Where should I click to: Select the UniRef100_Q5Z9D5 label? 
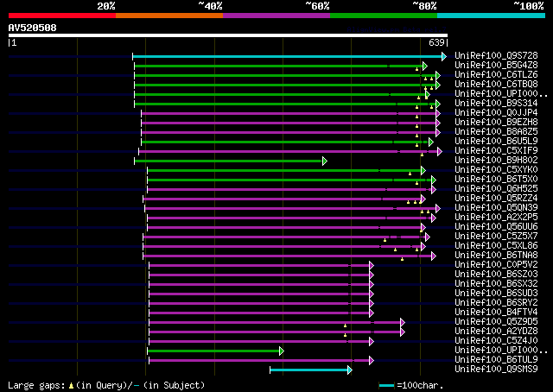click(x=496, y=322)
